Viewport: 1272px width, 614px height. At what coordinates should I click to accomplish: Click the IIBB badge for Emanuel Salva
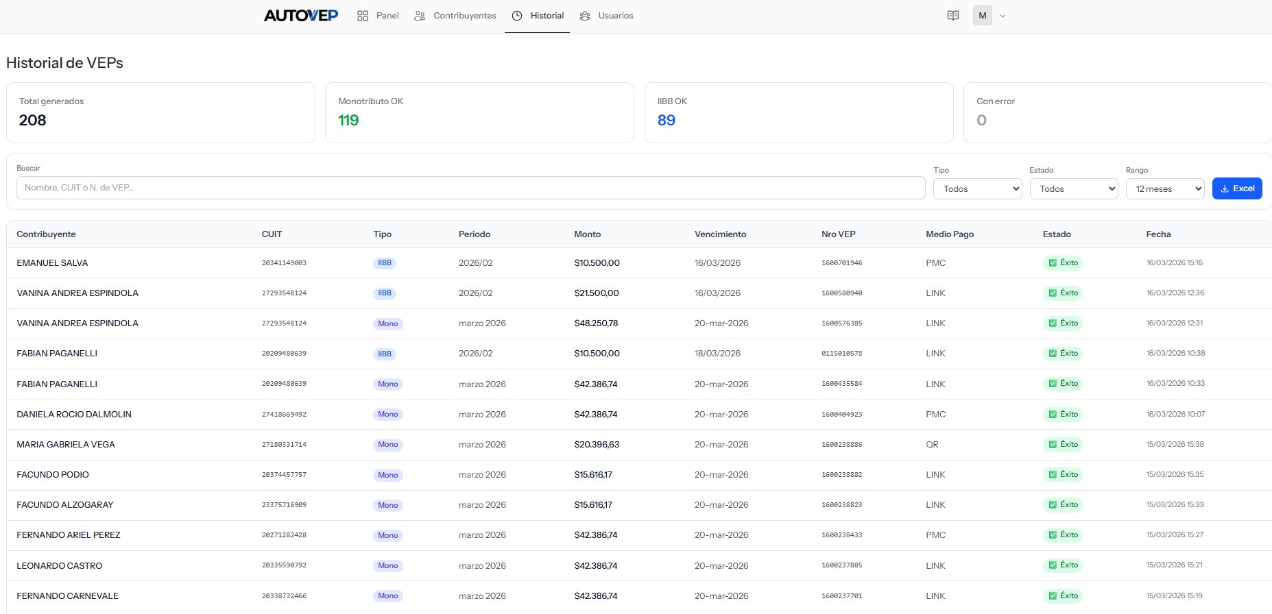385,263
